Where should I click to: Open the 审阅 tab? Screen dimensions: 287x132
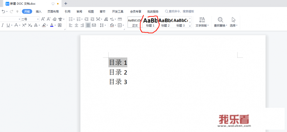tap(79, 12)
